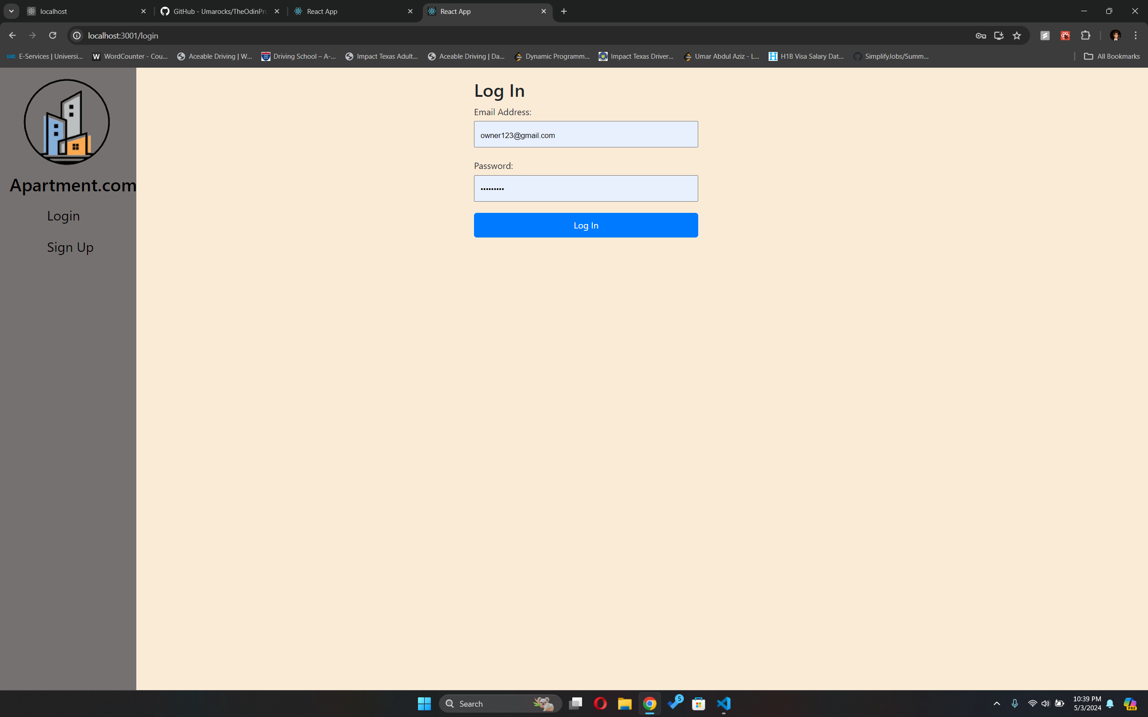Click the install app icon in address bar
This screenshot has width=1148, height=717.
(x=999, y=35)
